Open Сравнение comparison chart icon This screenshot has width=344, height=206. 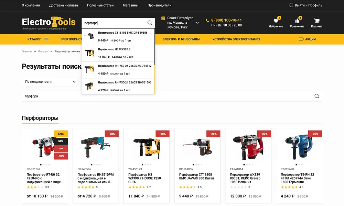coord(297,21)
